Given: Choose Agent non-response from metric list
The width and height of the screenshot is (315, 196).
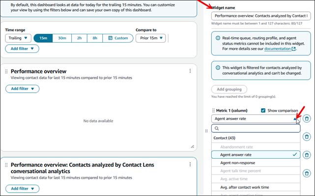Looking at the screenshot, I should (x=238, y=163).
